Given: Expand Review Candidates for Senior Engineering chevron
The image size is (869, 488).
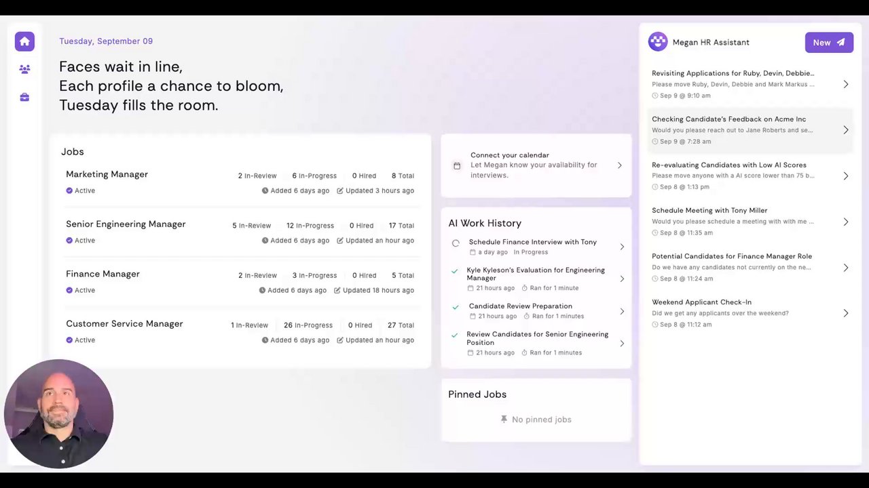Looking at the screenshot, I should 622,343.
